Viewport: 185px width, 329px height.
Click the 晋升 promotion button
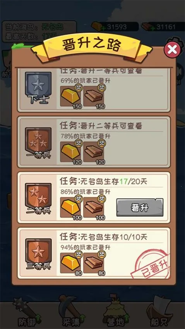click(x=140, y=207)
